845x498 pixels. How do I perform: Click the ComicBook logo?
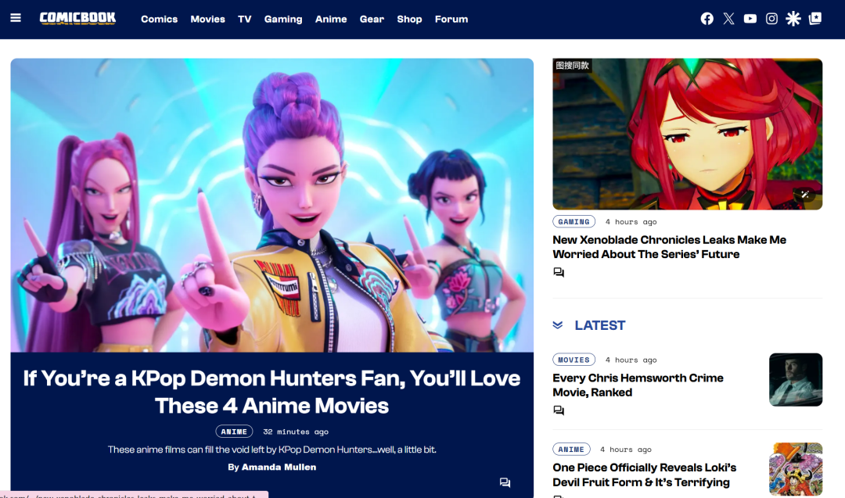(77, 18)
